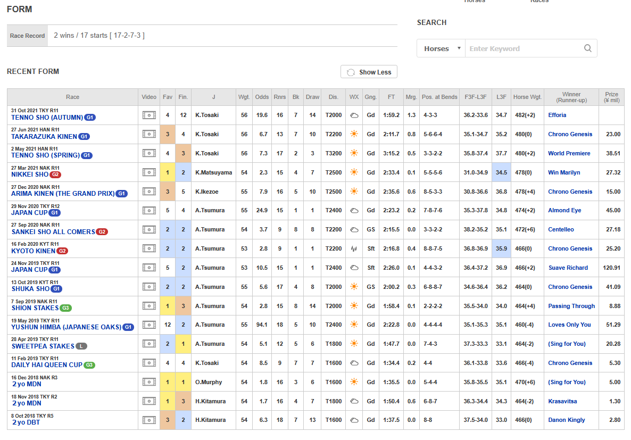Screen dimensions: 631x440
Task: Click sunny weather icon in Takarazuka Kinen row
Action: coord(354,134)
